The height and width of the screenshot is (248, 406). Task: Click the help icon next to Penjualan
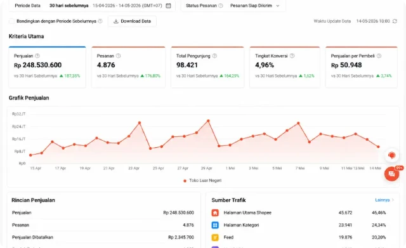(x=37, y=56)
